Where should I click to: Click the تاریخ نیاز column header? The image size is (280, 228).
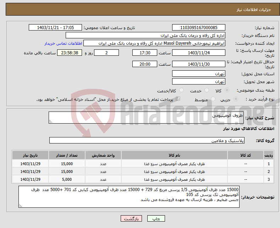point(31,155)
